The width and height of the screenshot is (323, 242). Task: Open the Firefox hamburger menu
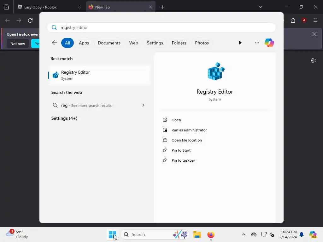[x=315, y=20]
